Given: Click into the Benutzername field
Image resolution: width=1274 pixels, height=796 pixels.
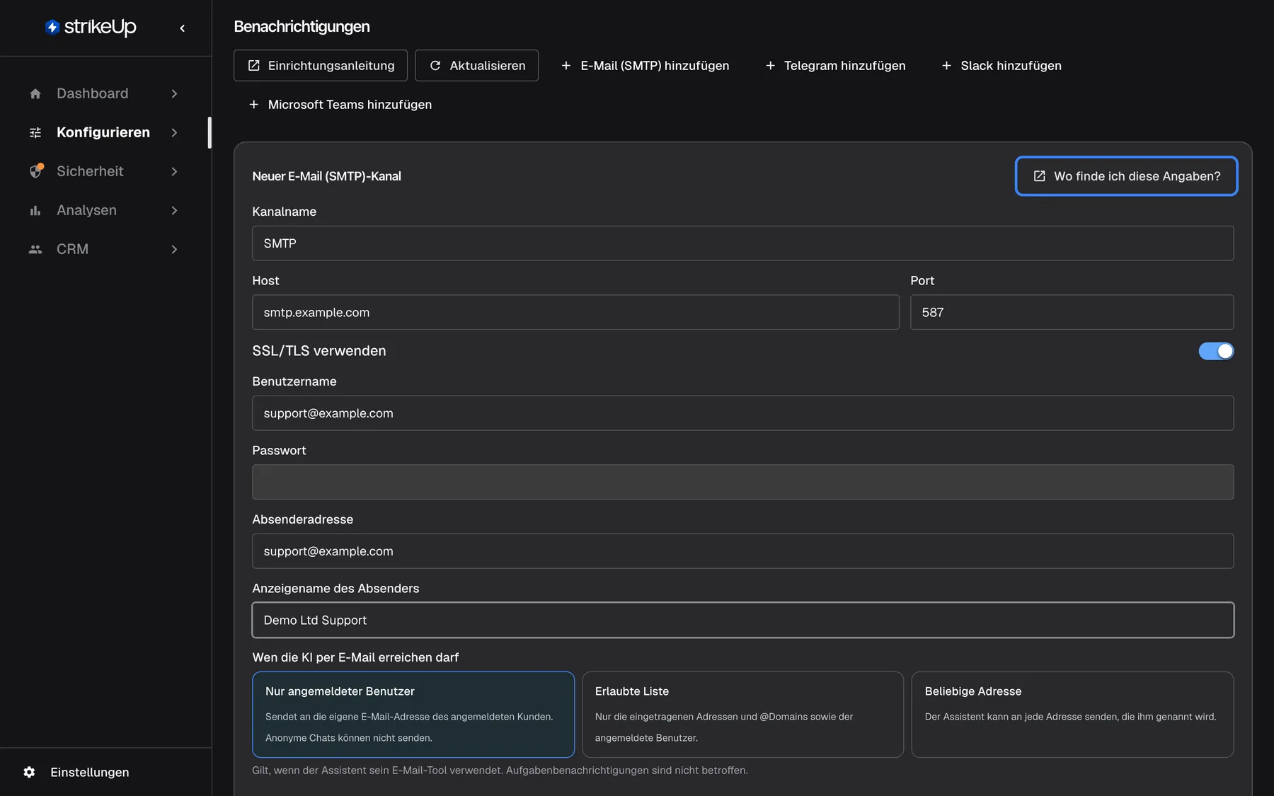Looking at the screenshot, I should coord(743,413).
